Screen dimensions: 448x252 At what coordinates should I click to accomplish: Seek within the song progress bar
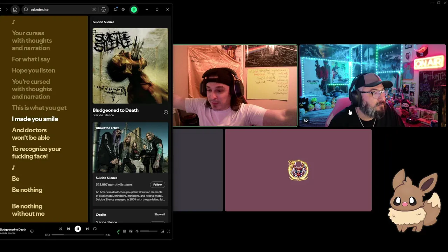78,235
